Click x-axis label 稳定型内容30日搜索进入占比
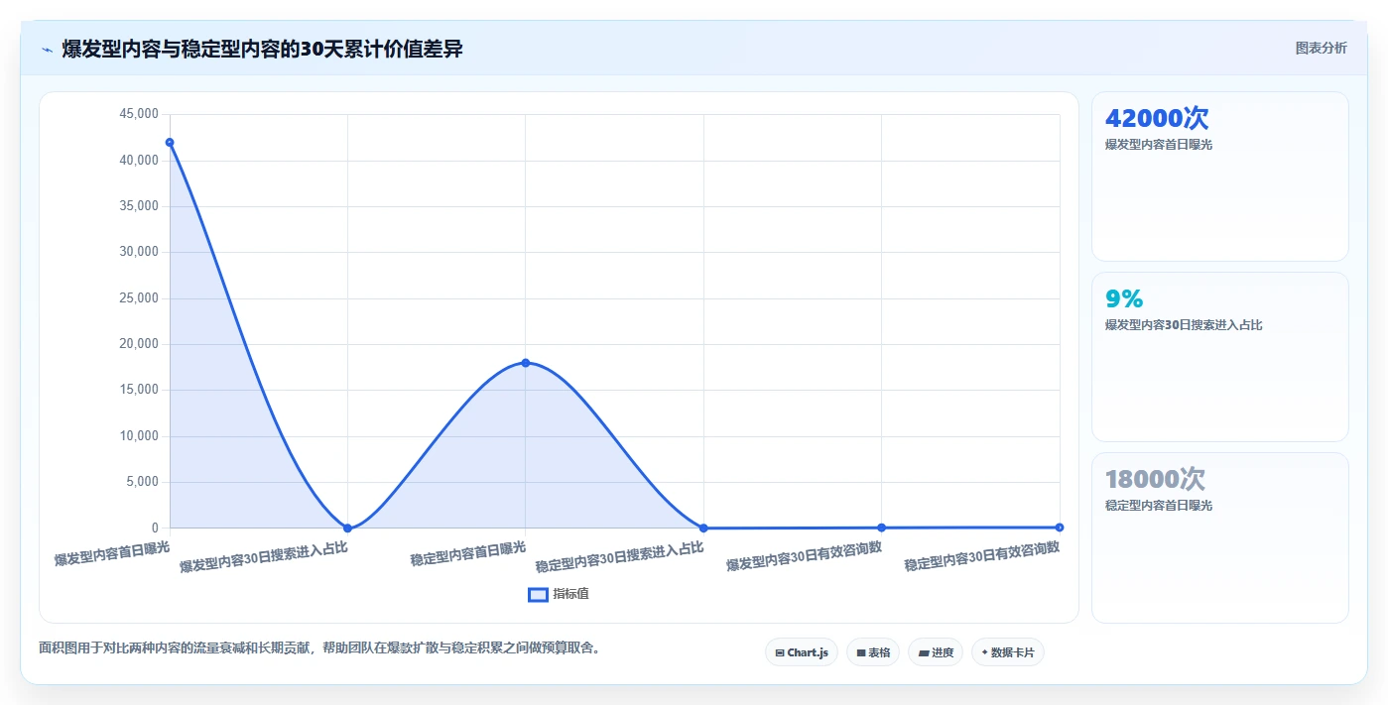The height and width of the screenshot is (705, 1388). [x=620, y=556]
